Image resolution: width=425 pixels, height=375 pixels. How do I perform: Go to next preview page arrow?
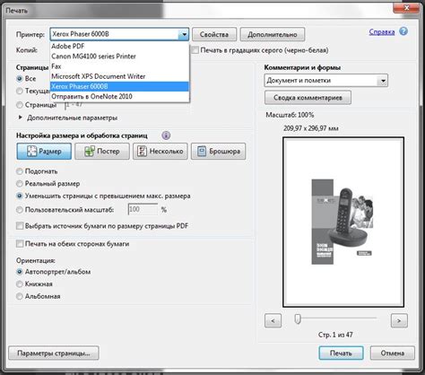click(399, 320)
